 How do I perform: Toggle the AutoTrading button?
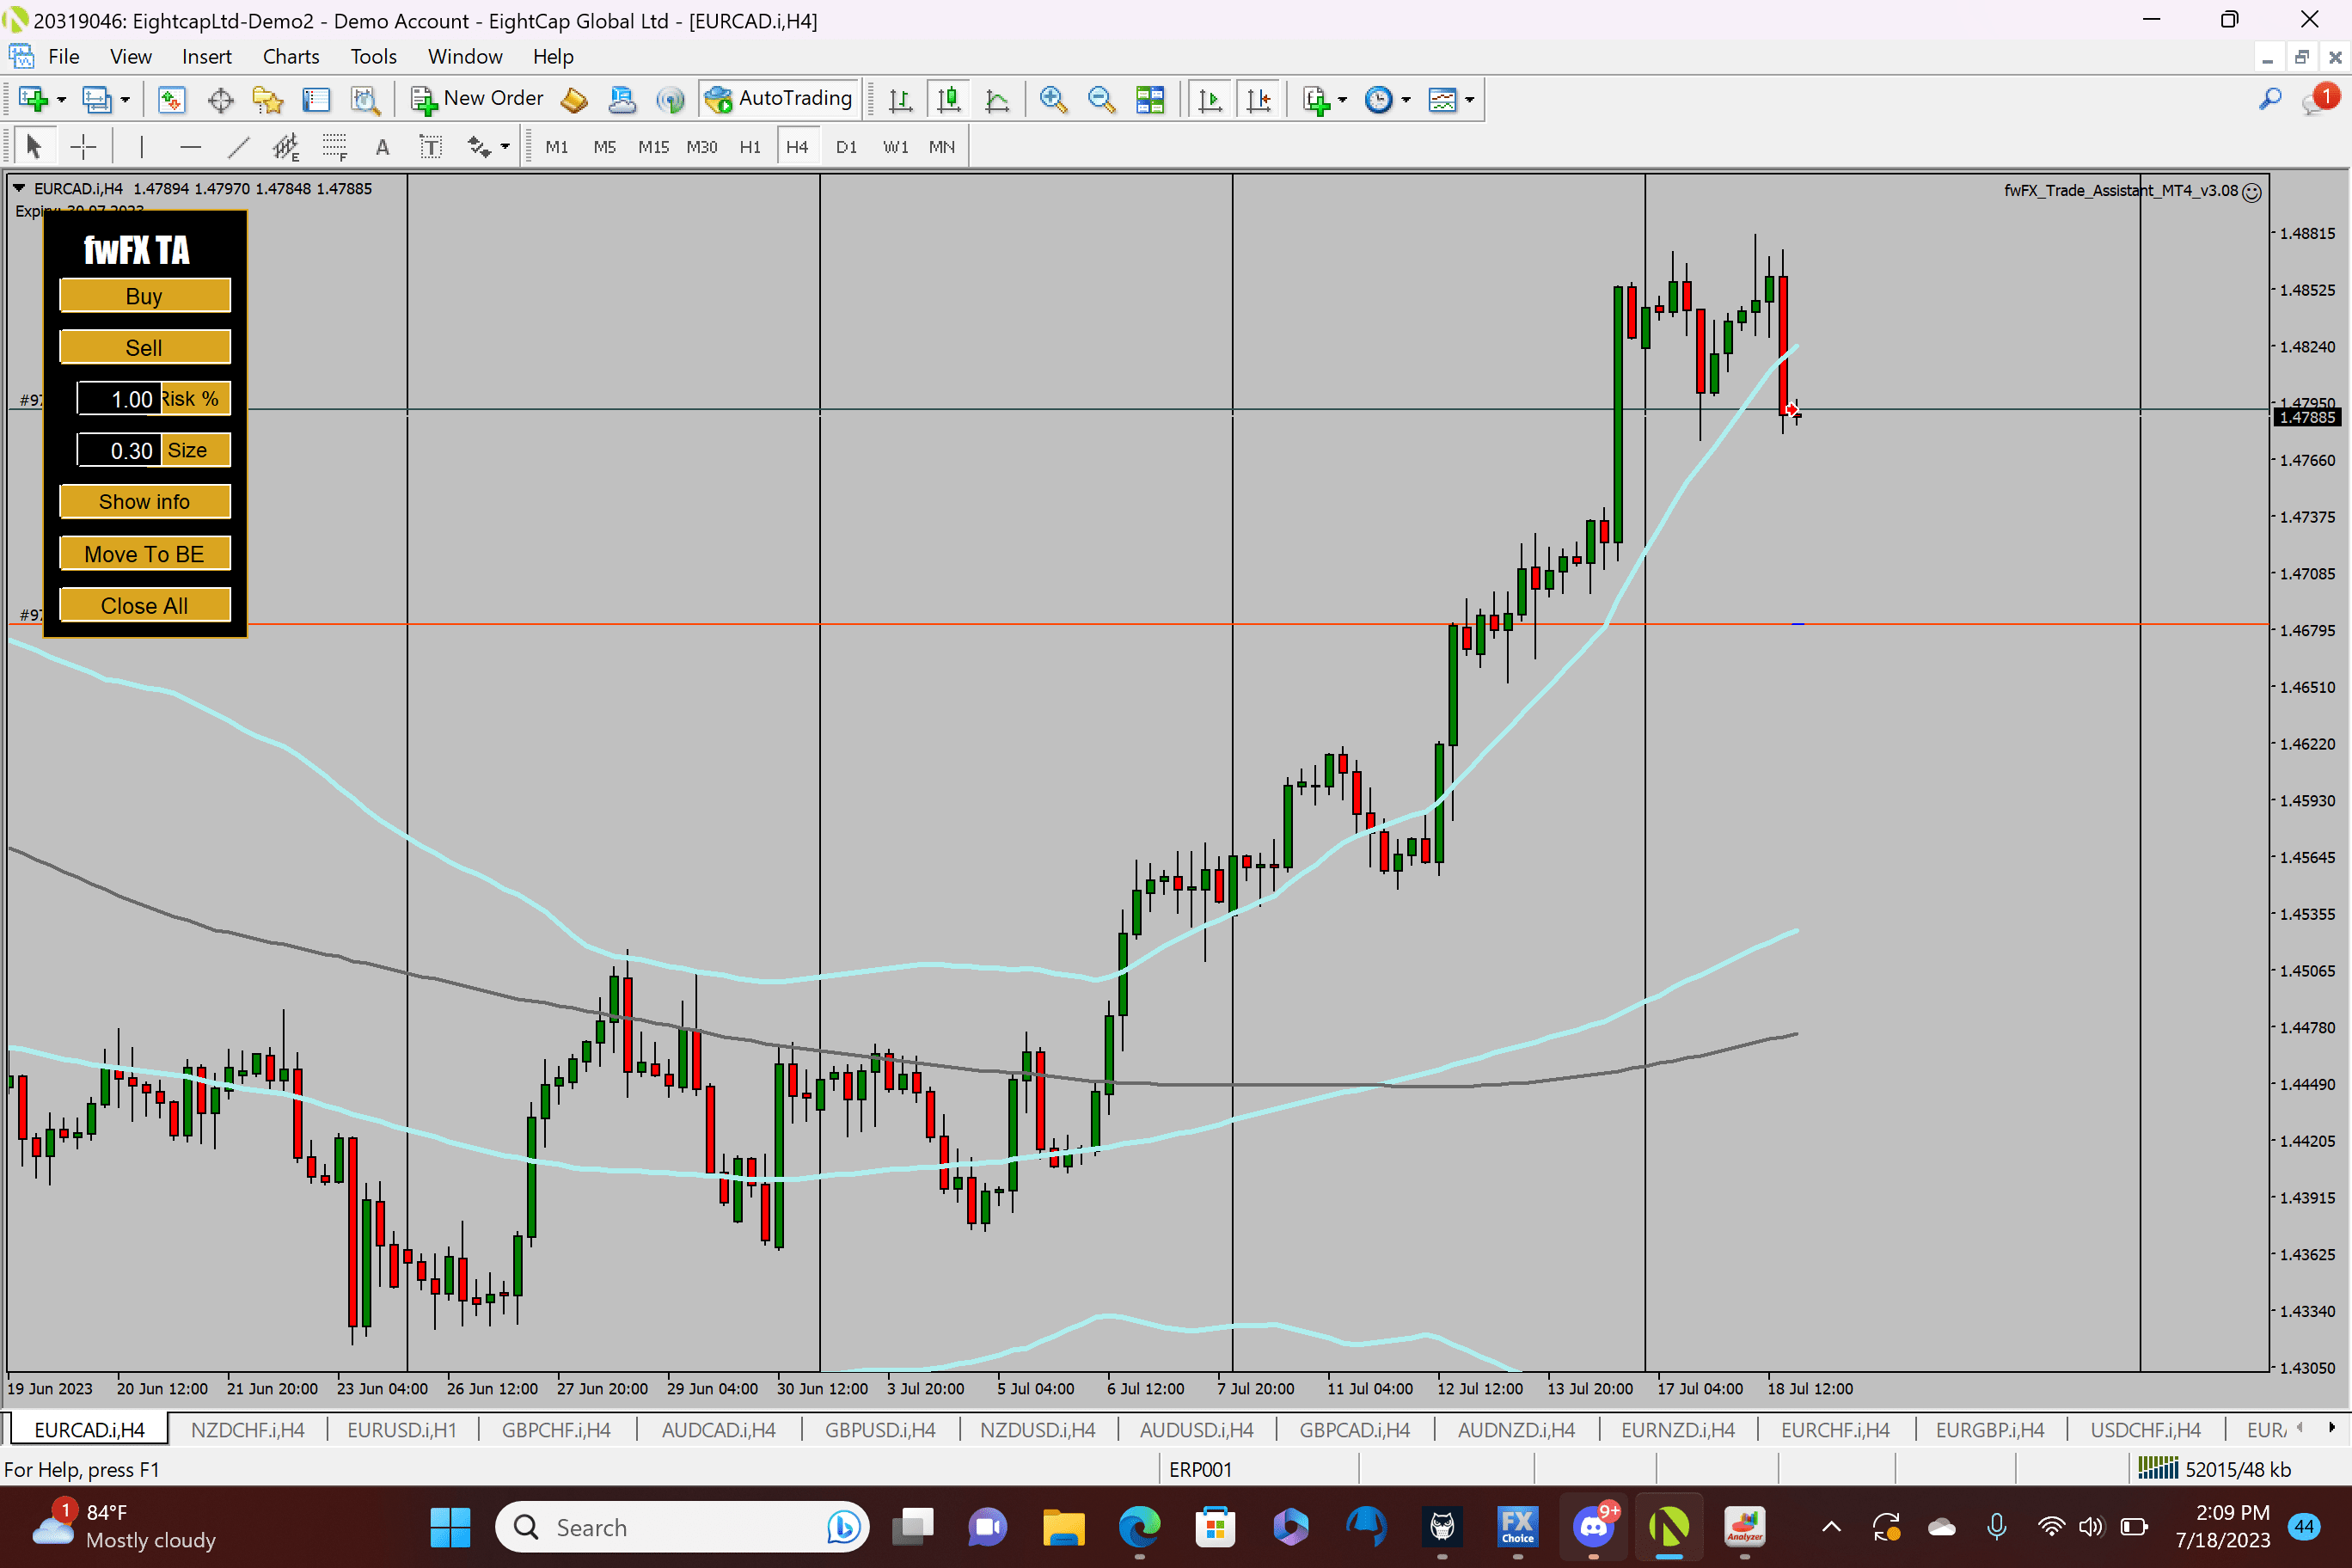pos(780,98)
